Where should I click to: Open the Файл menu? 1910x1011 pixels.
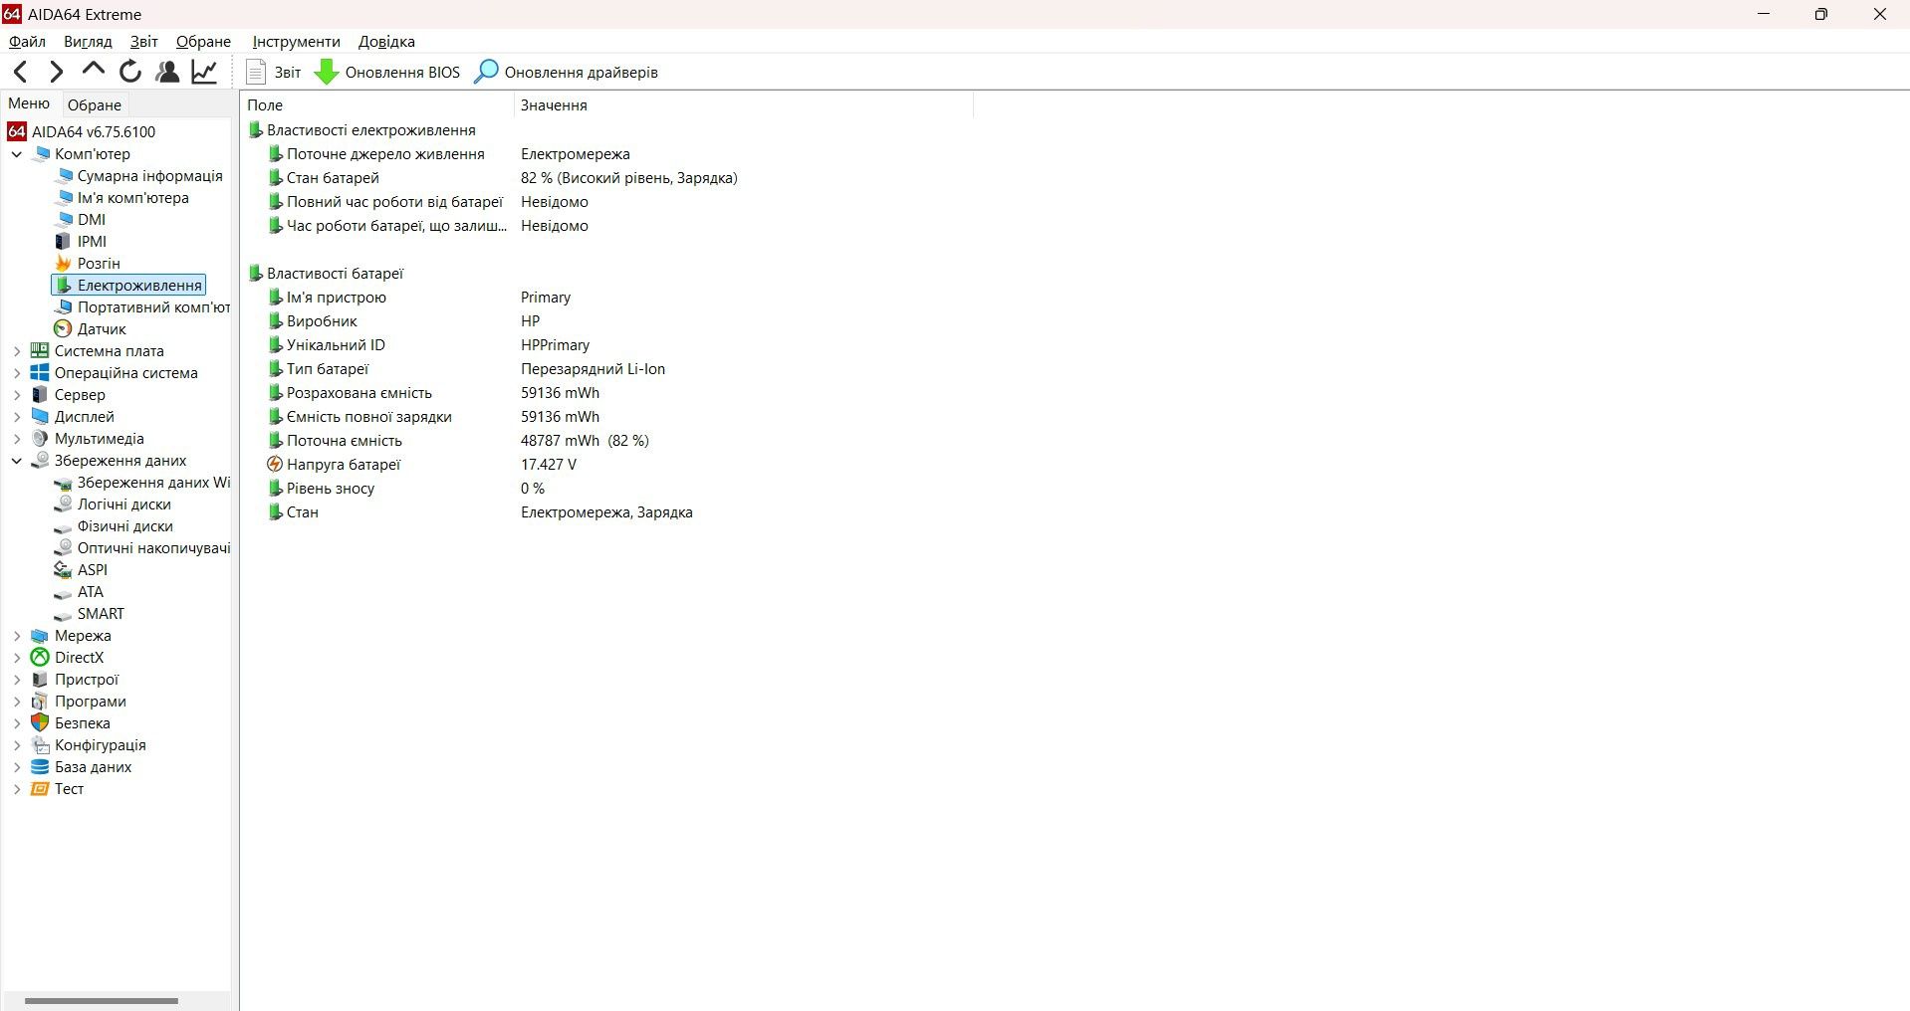click(x=27, y=42)
